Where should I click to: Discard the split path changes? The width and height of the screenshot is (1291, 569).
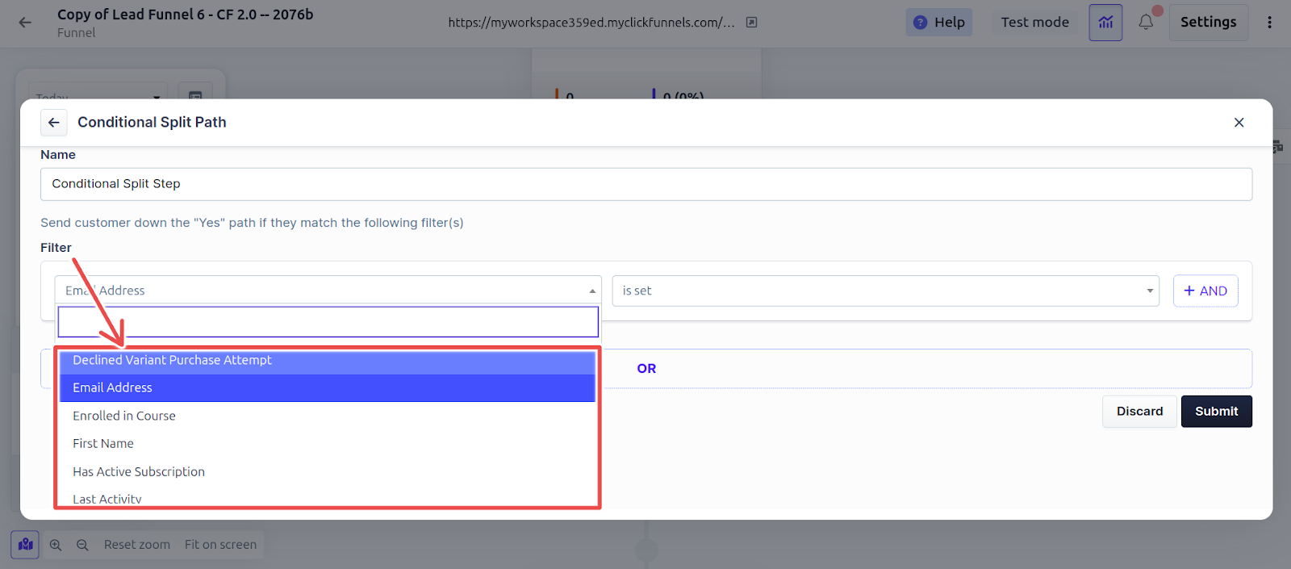pos(1139,412)
